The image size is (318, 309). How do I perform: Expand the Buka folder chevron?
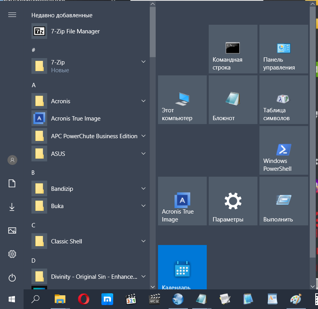143,206
